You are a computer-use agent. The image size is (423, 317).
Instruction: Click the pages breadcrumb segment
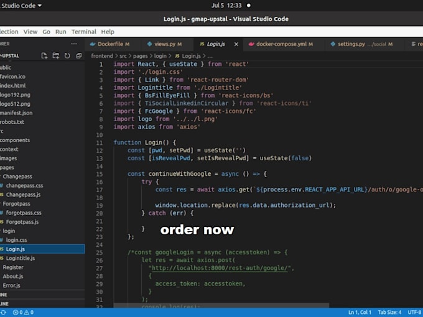[x=141, y=56]
